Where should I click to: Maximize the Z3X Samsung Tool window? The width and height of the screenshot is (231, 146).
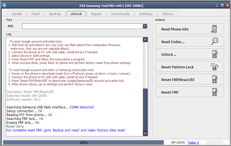222,5
